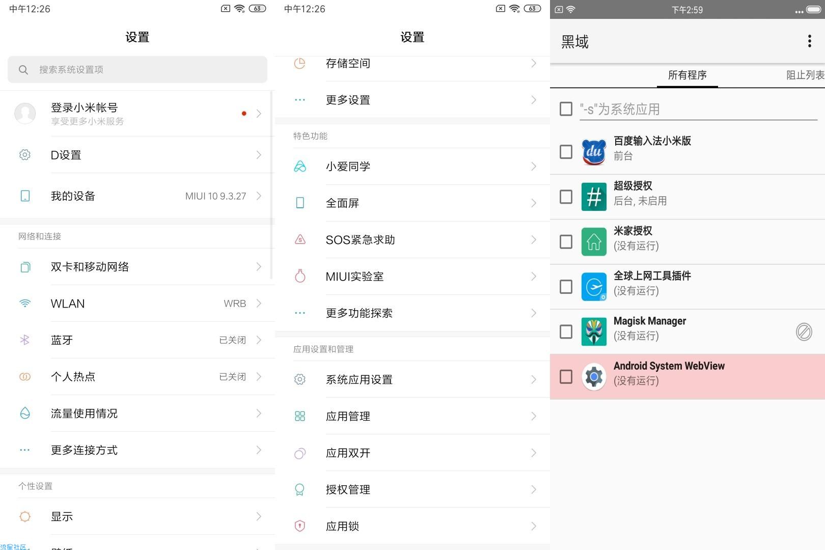
Task: Tap the chevron on 我的设备 row
Action: pyautogui.click(x=259, y=196)
